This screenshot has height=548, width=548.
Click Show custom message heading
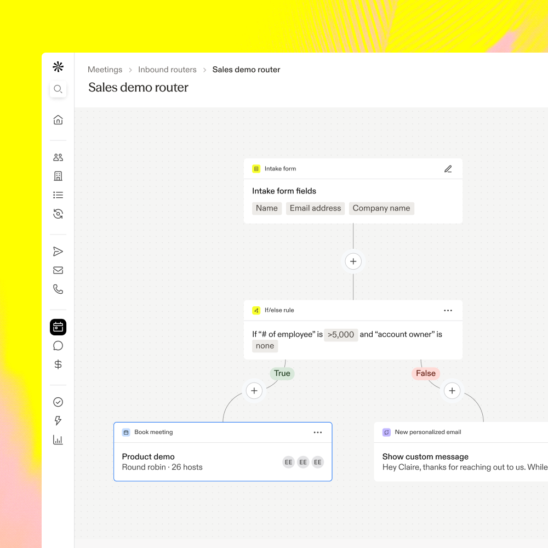coord(425,457)
